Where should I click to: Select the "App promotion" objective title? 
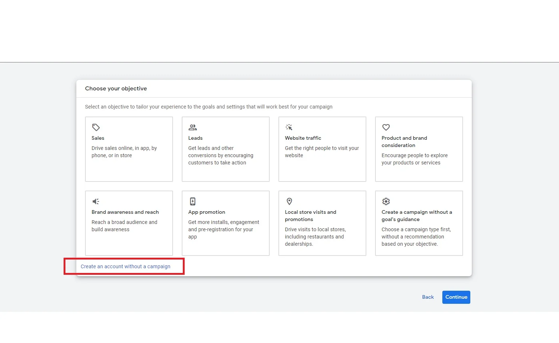(206, 212)
